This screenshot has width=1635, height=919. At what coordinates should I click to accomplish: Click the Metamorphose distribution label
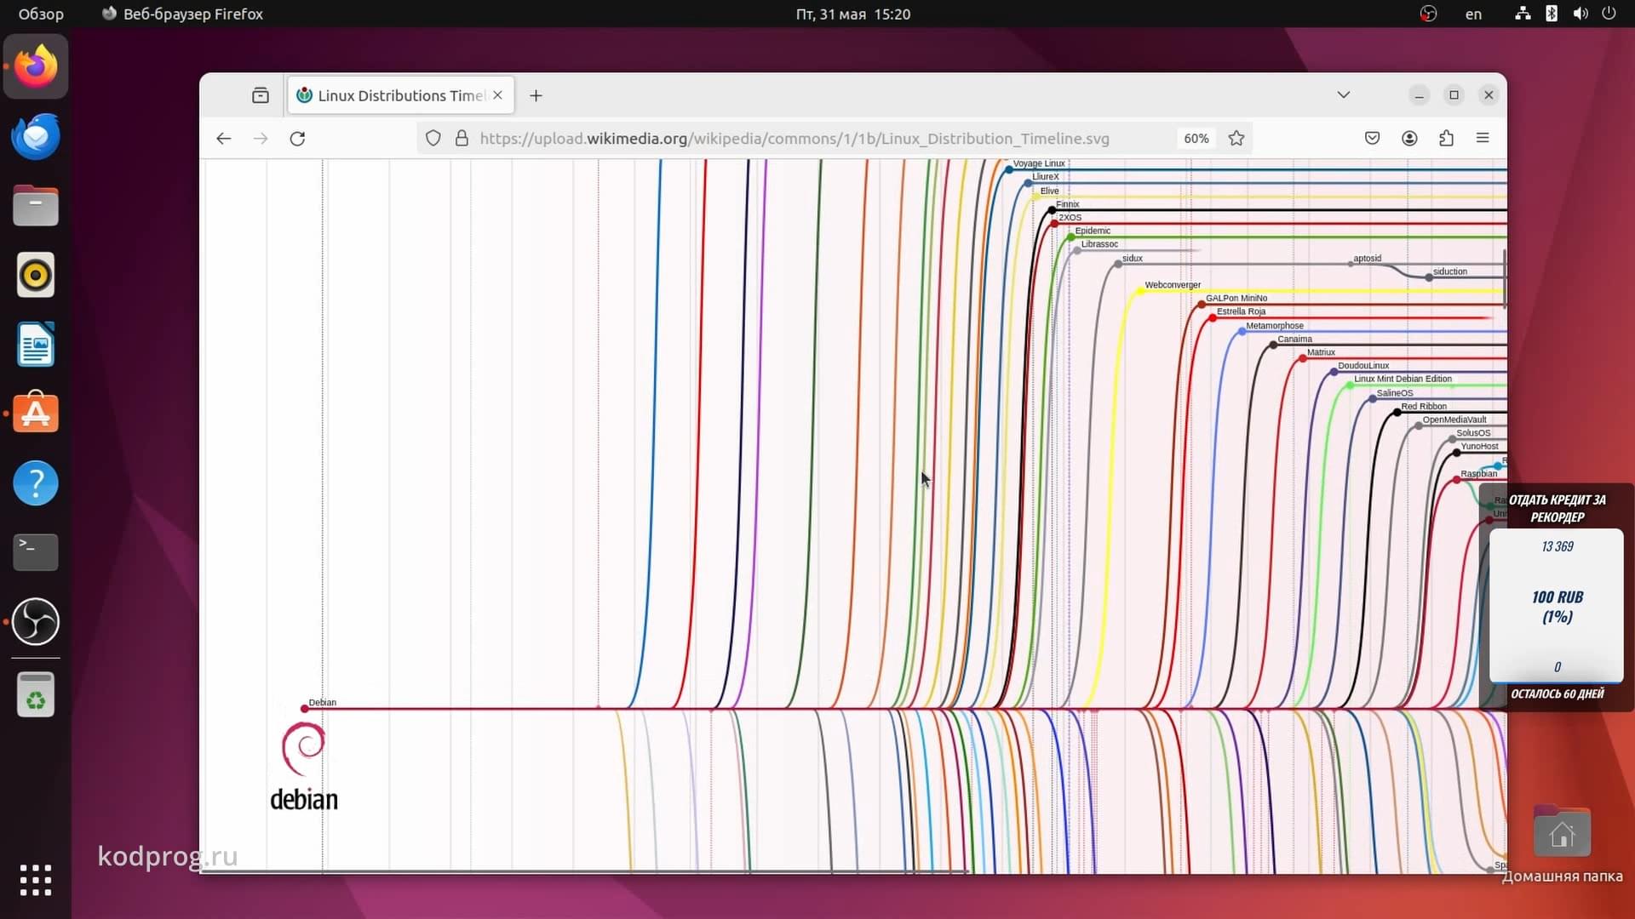point(1274,326)
